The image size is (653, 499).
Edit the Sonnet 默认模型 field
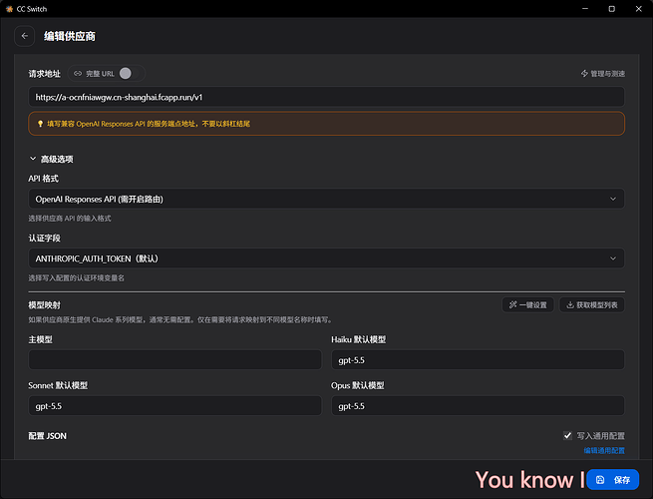pos(174,405)
